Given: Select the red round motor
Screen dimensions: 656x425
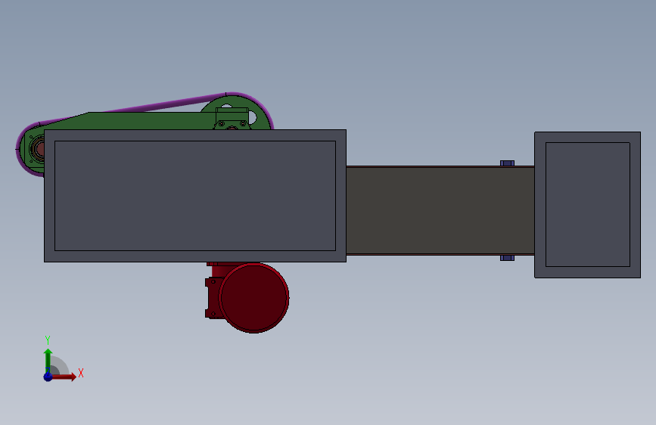Looking at the screenshot, I should click(254, 298).
